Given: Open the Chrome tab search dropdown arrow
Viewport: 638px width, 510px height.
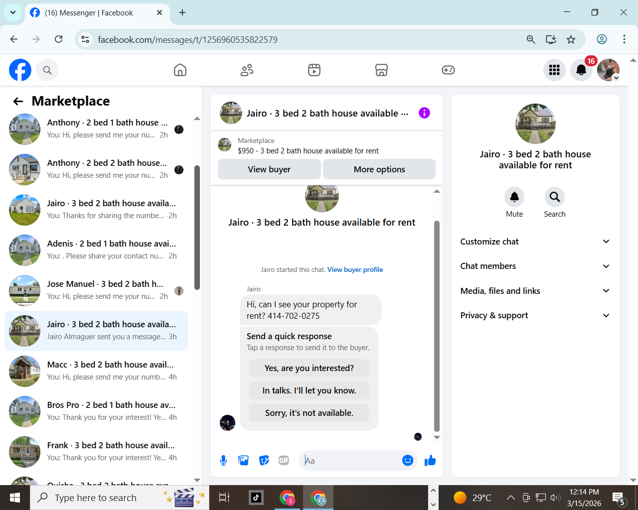Looking at the screenshot, I should click(13, 12).
